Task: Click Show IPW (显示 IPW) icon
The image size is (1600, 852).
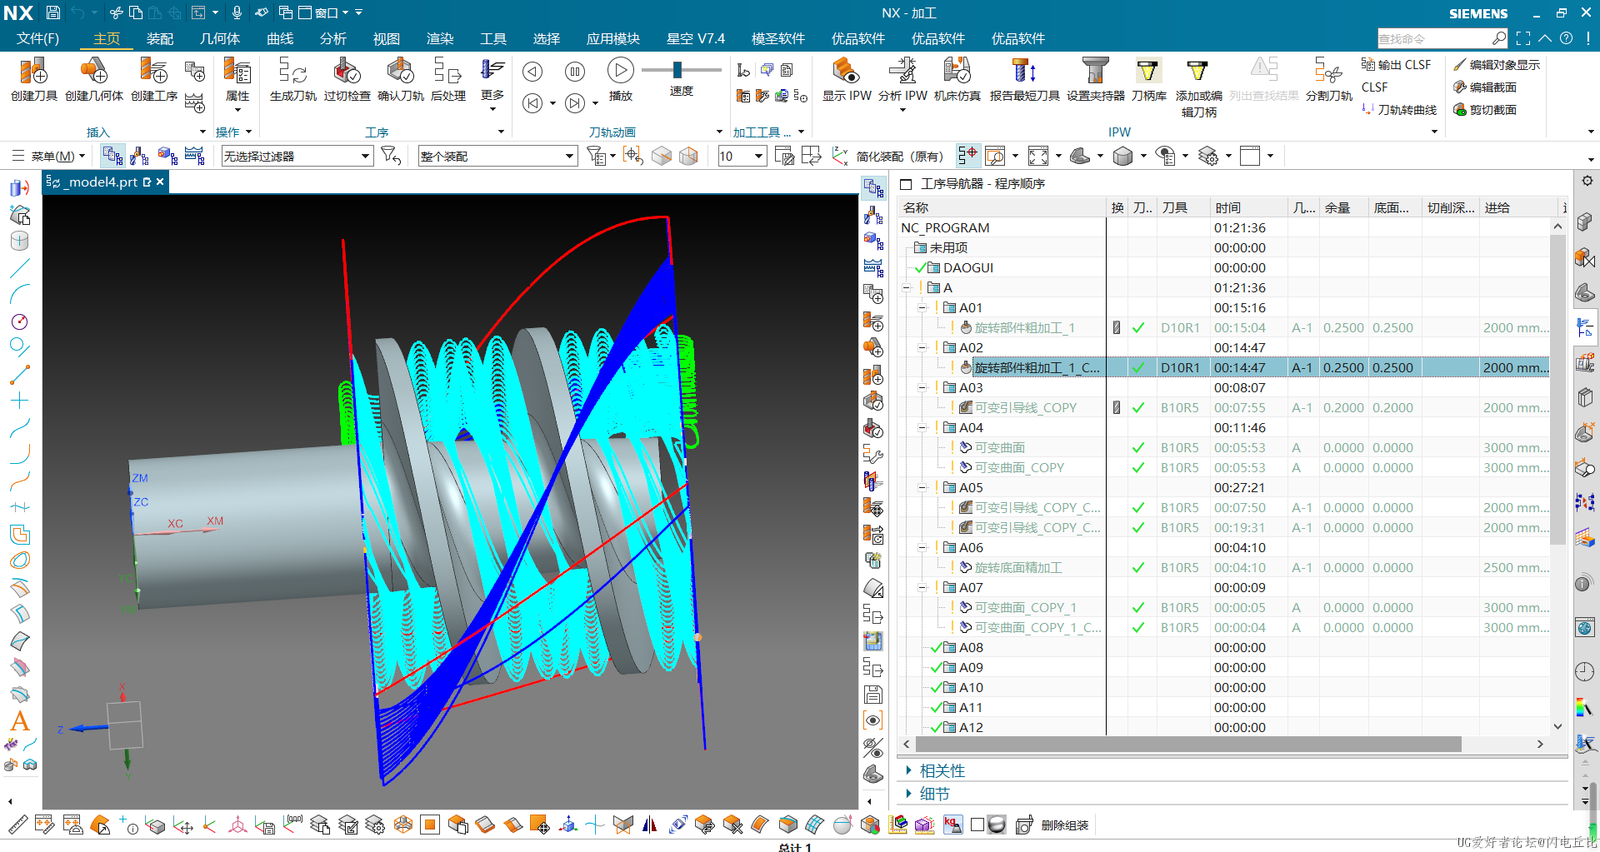Action: [847, 80]
